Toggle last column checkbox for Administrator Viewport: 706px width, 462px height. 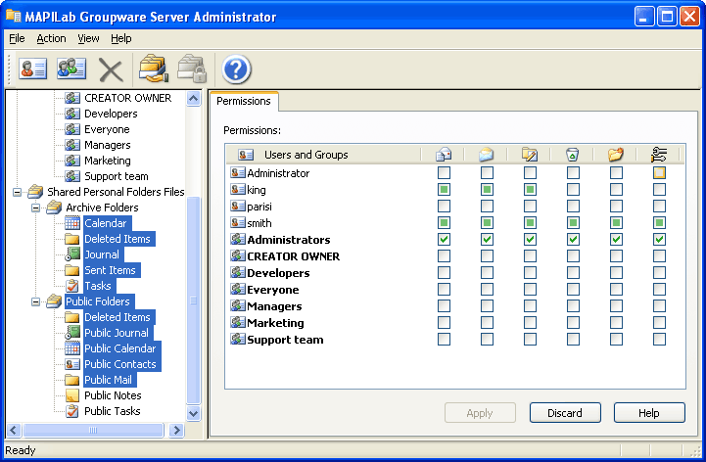659,173
